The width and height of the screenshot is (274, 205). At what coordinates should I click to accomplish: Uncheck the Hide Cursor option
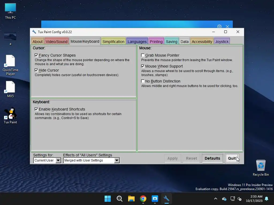[x=36, y=70]
